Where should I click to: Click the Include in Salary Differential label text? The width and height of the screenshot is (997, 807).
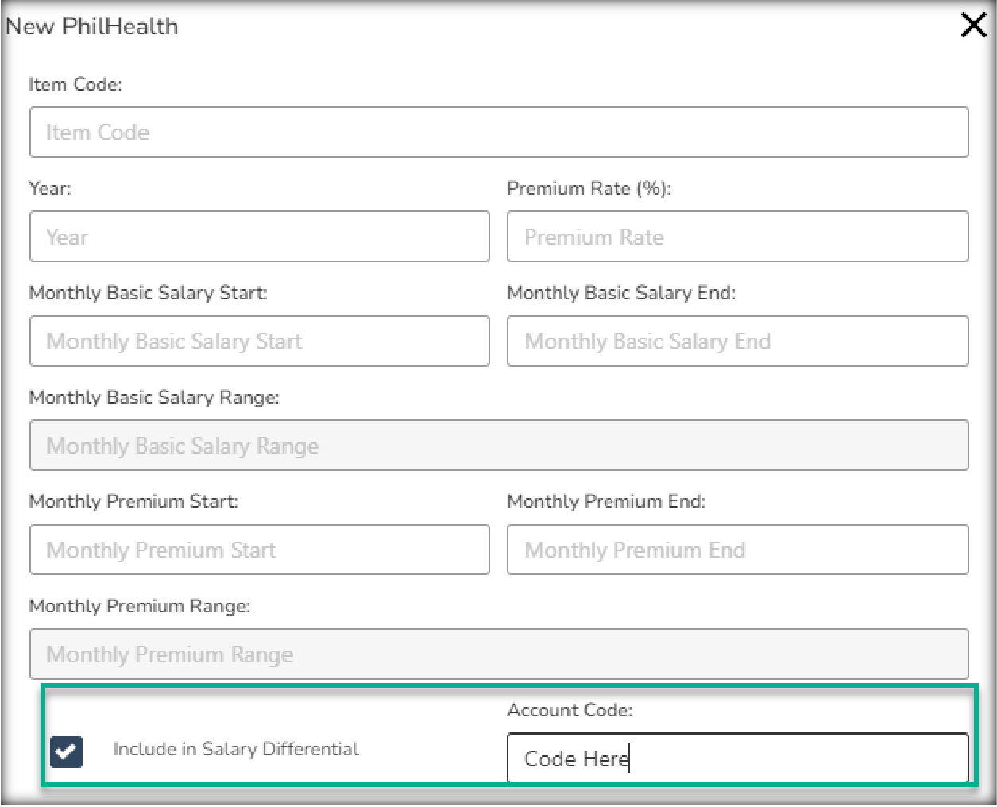pos(236,749)
